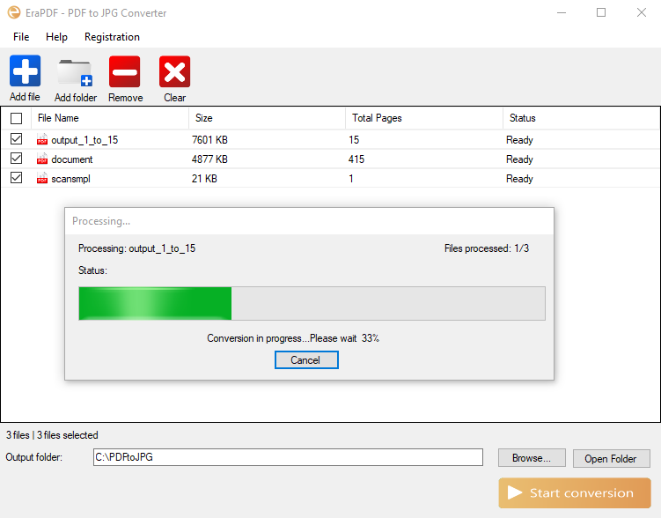Click the red Clear X icon

coord(174,71)
